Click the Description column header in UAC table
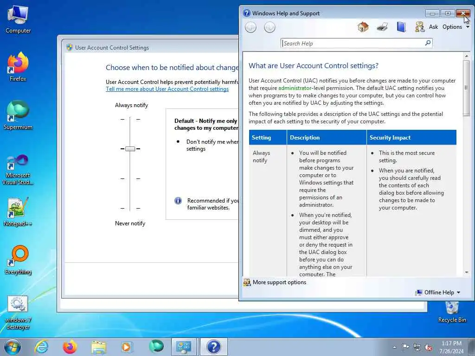This screenshot has height=356, width=475. pos(327,137)
